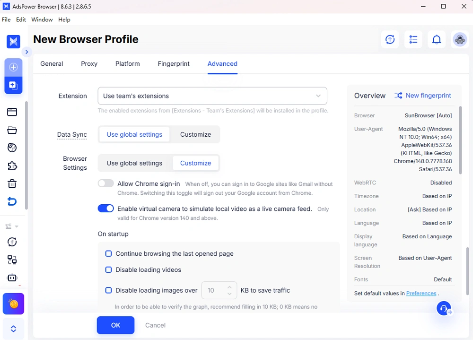
Task: Click the Data Sync label
Action: (x=72, y=135)
